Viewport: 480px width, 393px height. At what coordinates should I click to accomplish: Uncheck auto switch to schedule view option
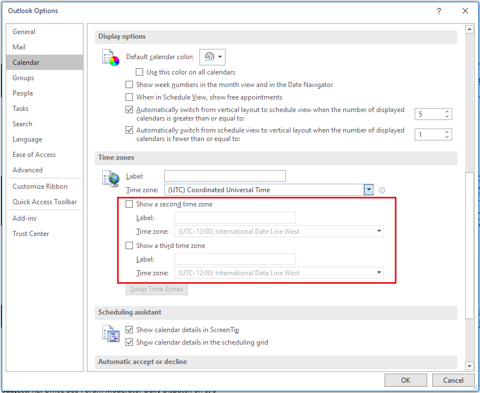click(x=129, y=110)
